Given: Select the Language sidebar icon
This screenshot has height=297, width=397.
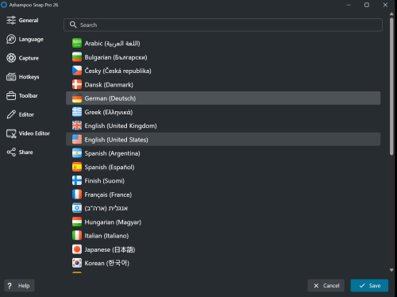Looking at the screenshot, I should [11, 39].
